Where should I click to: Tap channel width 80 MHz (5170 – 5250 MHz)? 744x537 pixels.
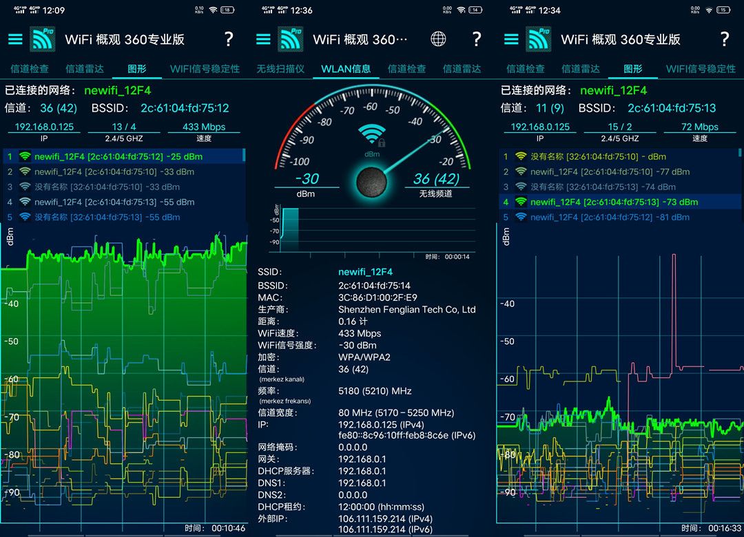(x=396, y=412)
